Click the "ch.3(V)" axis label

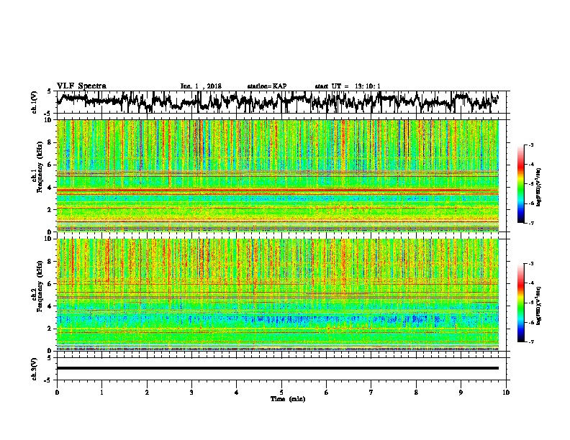click(x=35, y=369)
